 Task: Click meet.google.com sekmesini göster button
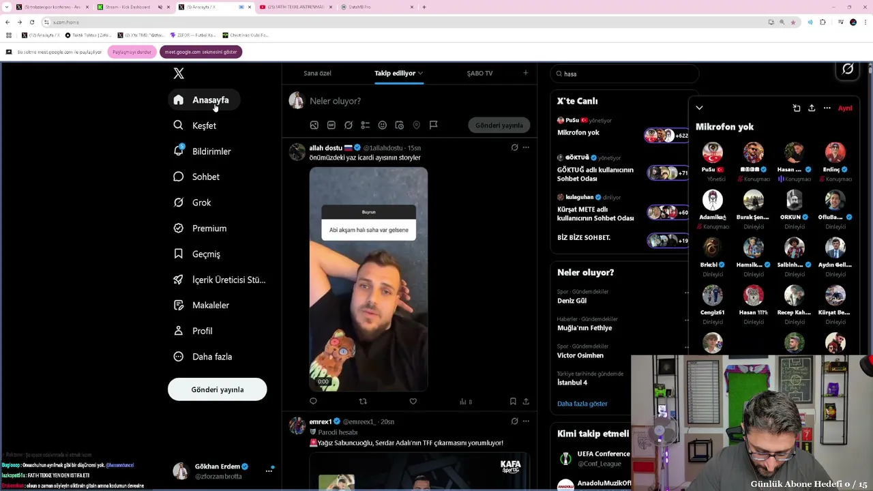click(x=201, y=52)
